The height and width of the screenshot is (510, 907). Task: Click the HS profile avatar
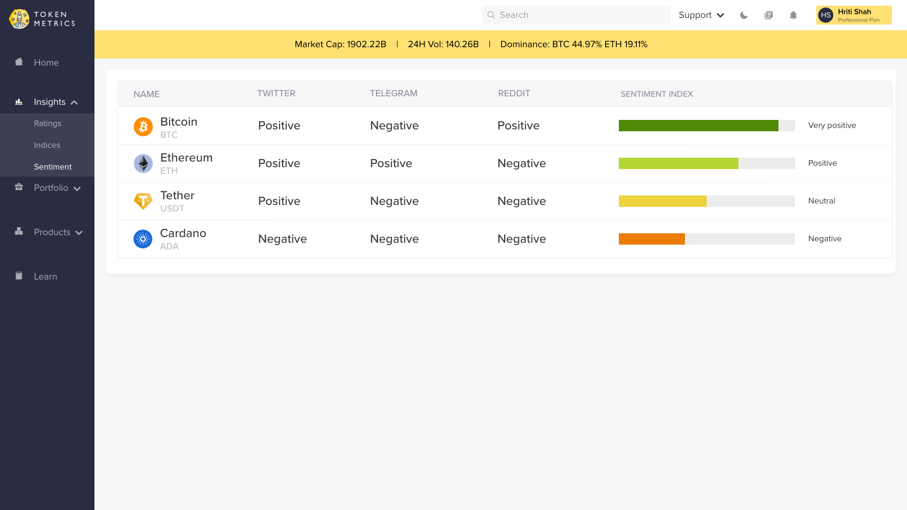pyautogui.click(x=826, y=15)
